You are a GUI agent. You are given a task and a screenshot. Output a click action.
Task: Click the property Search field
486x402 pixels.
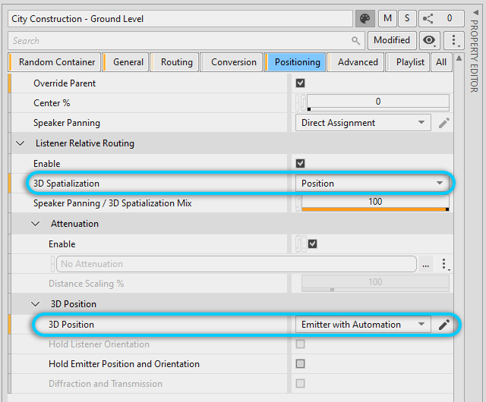(182, 41)
